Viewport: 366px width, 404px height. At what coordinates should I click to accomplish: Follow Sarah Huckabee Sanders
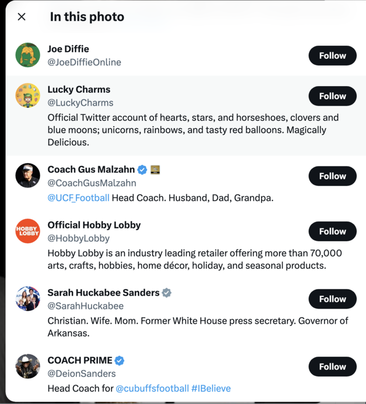[x=332, y=299]
